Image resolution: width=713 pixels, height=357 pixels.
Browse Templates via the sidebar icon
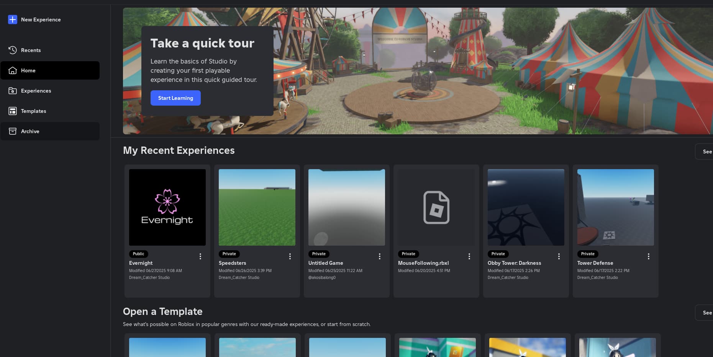(13, 111)
